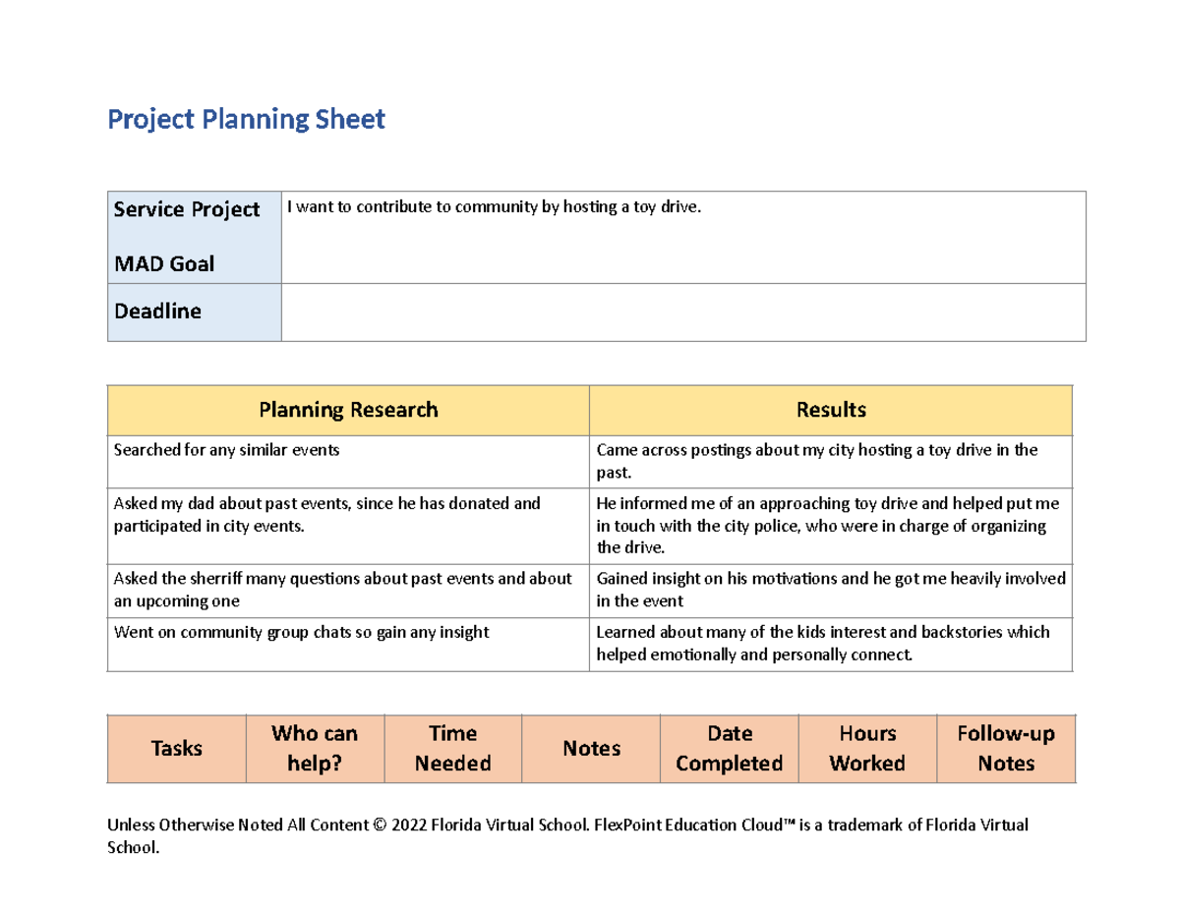
Task: Select the Tasks column header
Action: pyautogui.click(x=177, y=749)
